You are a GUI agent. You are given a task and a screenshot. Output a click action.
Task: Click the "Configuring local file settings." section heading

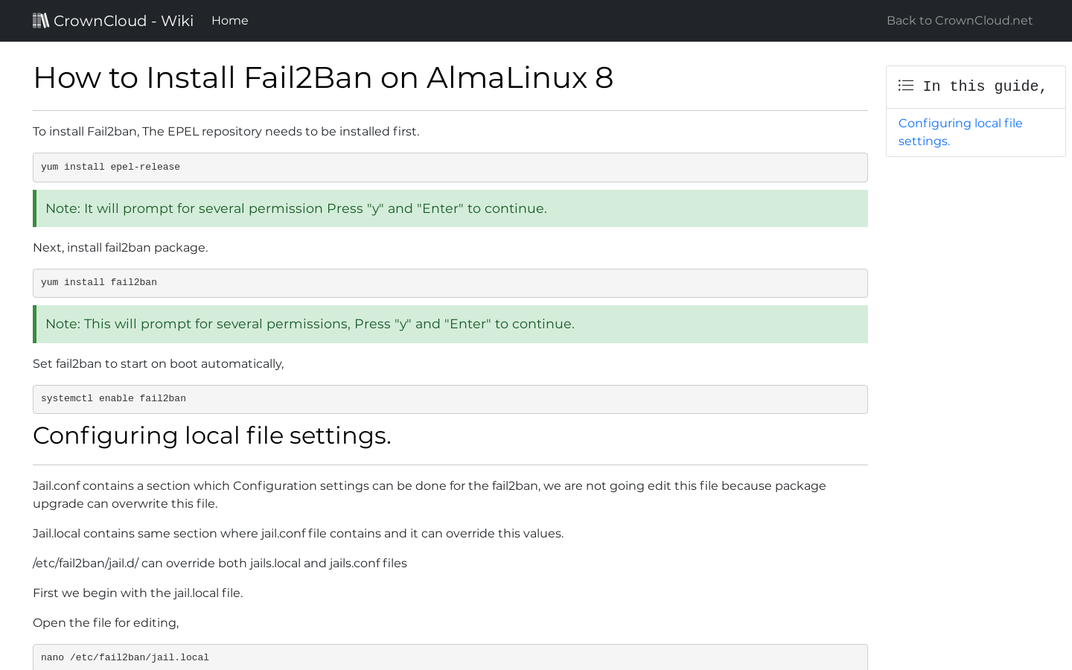coord(211,435)
